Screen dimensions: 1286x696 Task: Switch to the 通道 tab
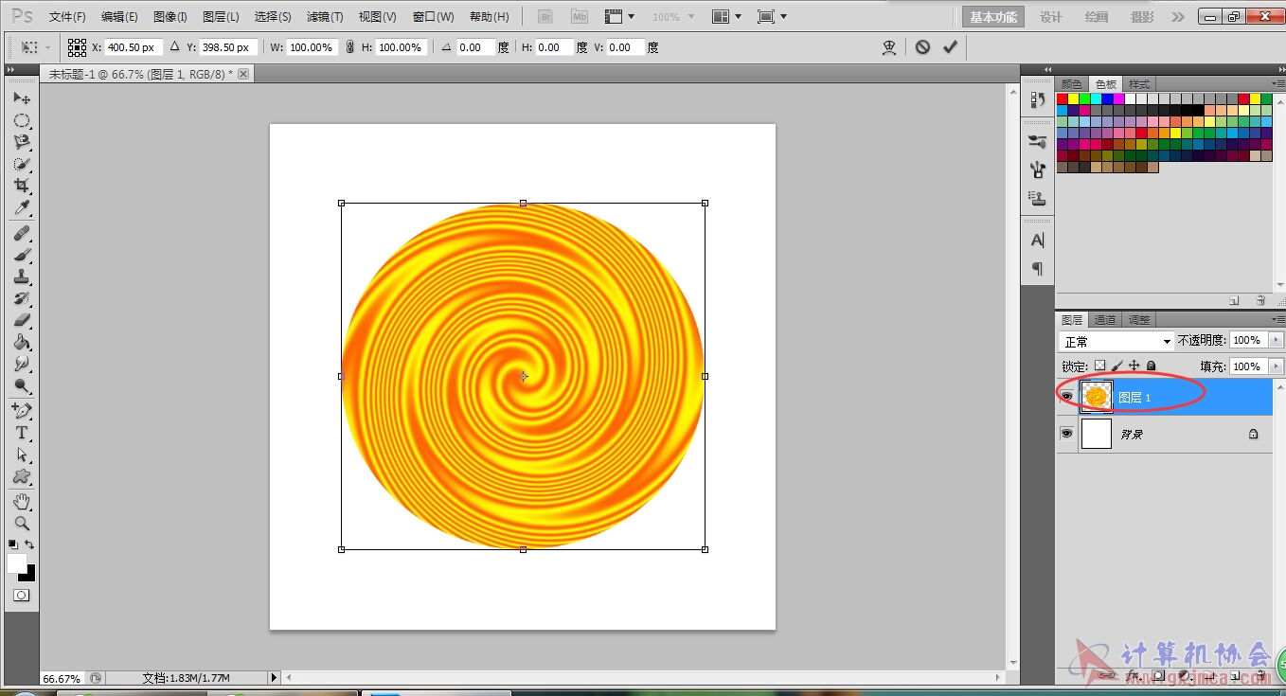point(1105,320)
